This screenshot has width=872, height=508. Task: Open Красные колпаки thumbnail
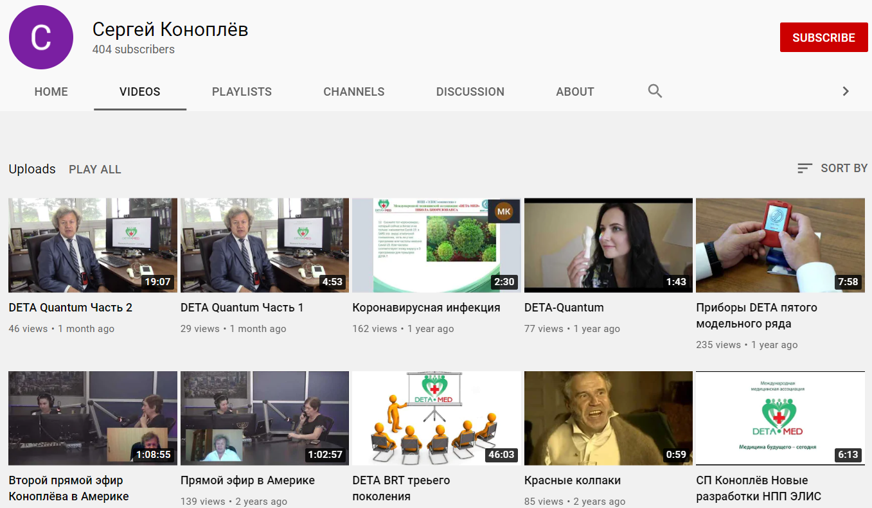click(x=609, y=418)
